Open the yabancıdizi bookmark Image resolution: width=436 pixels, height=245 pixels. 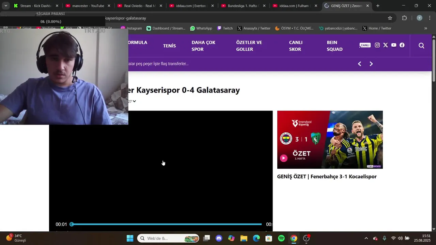(x=338, y=28)
